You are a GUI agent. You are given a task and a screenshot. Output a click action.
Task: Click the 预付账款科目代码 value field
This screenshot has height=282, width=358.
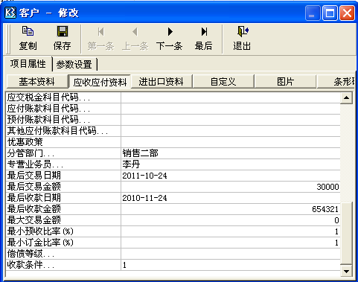click(231, 120)
